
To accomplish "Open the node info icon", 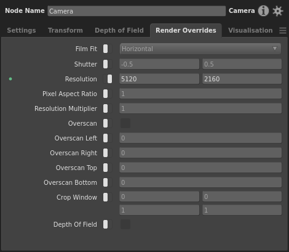I will pos(263,10).
